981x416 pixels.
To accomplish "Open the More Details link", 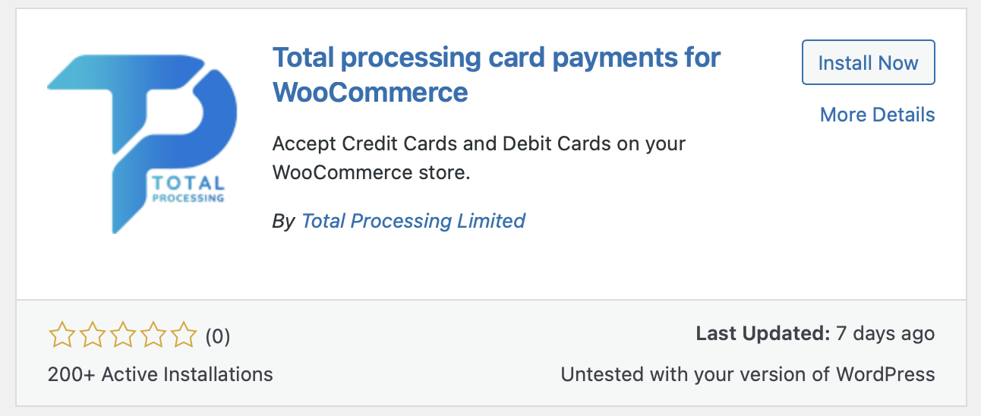I will tap(877, 115).
